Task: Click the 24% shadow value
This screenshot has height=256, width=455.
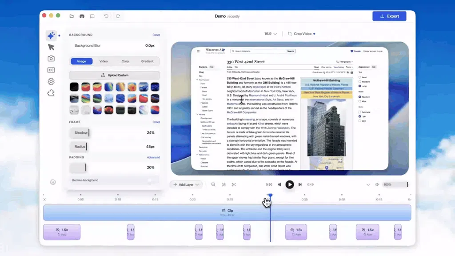Action: pyautogui.click(x=151, y=132)
